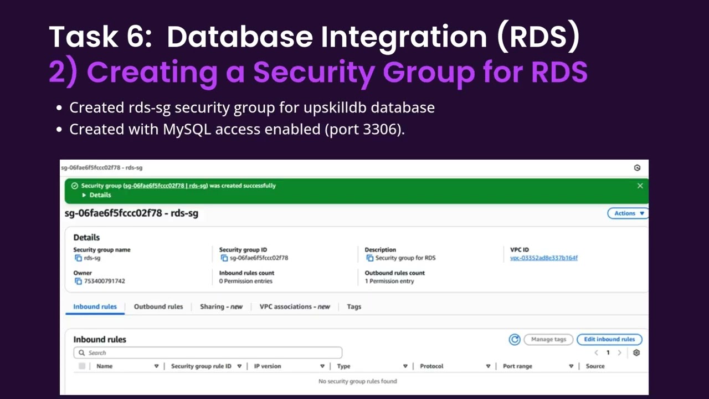This screenshot has height=399, width=709.
Task: Dismiss the green success banner
Action: (640, 186)
